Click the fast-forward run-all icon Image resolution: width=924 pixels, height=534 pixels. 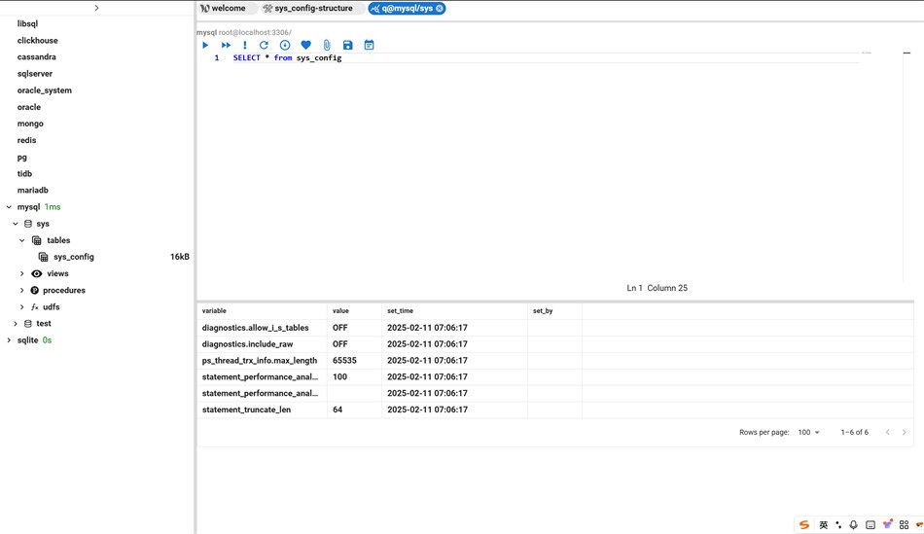226,45
